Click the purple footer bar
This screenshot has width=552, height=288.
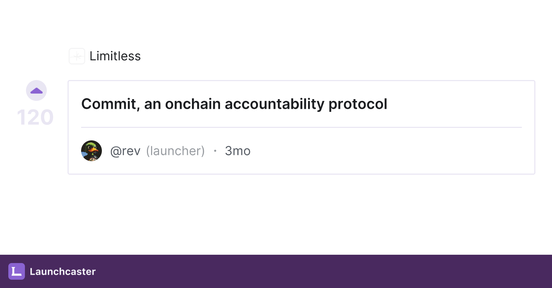tap(276, 271)
